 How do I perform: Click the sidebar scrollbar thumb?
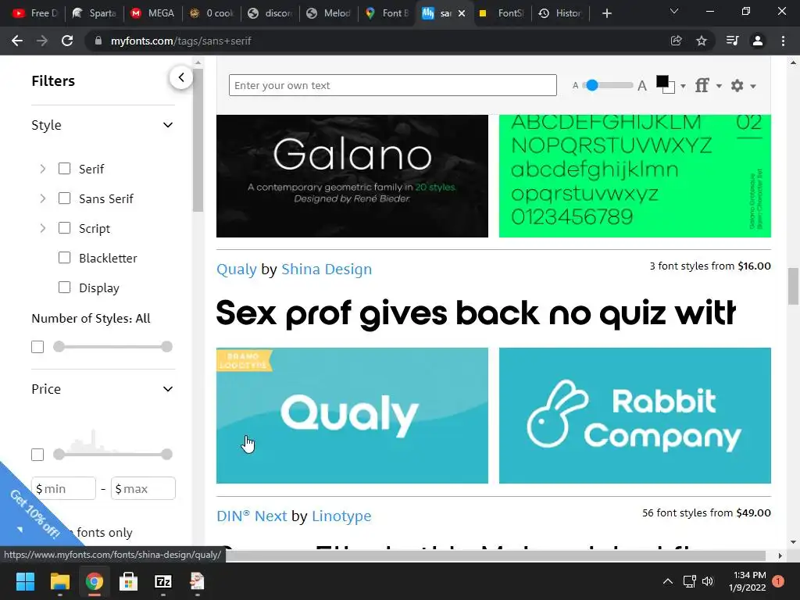coord(198,140)
